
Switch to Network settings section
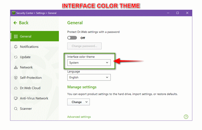[34, 67]
